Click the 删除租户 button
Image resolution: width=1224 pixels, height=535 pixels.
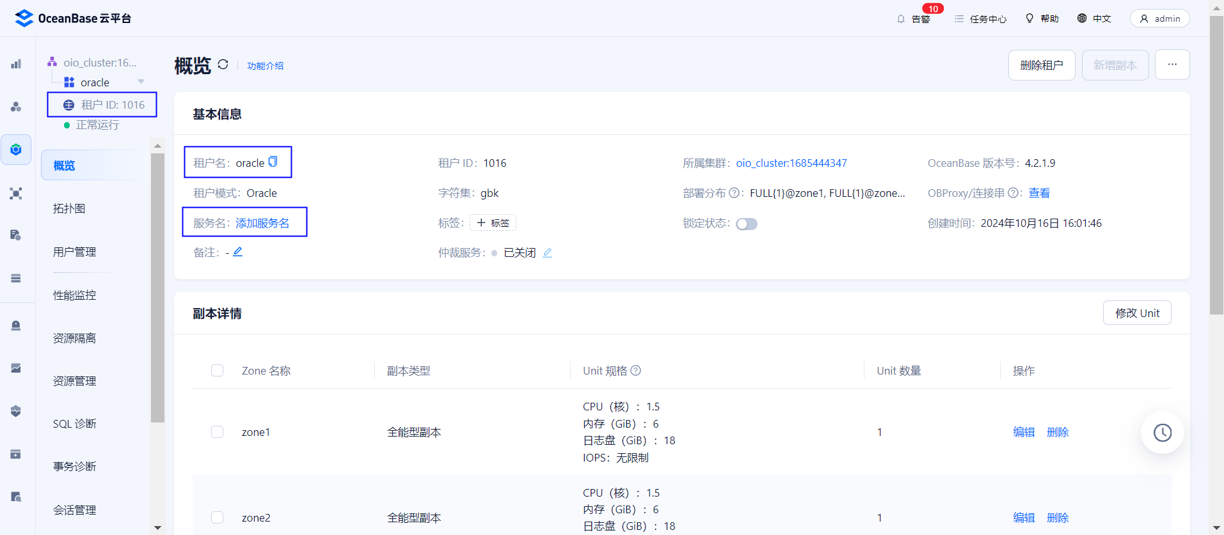pyautogui.click(x=1042, y=65)
